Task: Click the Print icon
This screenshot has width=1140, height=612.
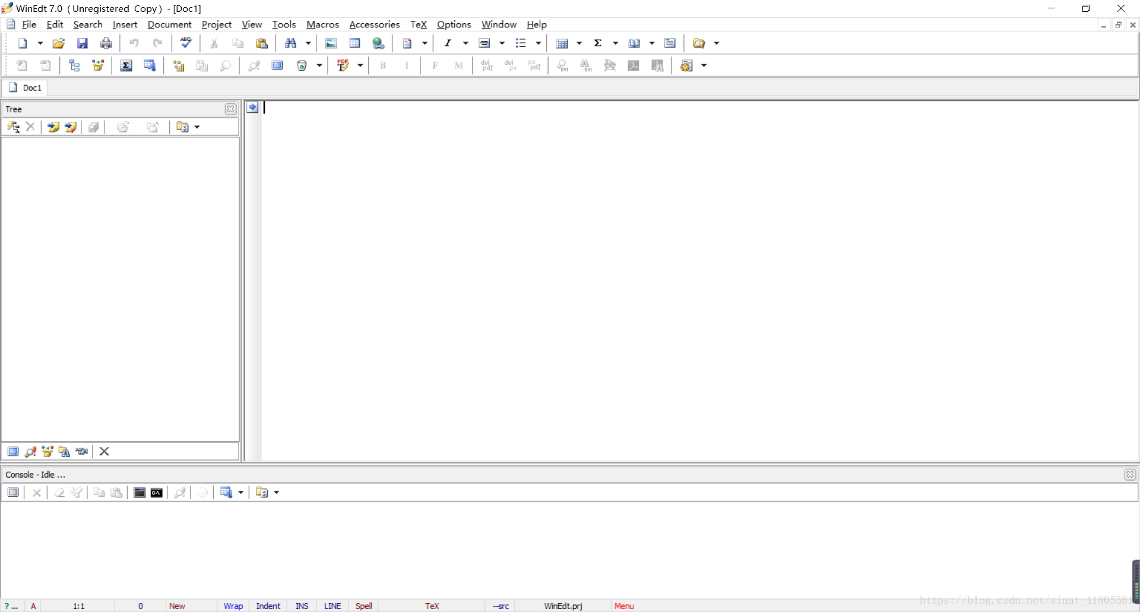Action: [x=106, y=43]
